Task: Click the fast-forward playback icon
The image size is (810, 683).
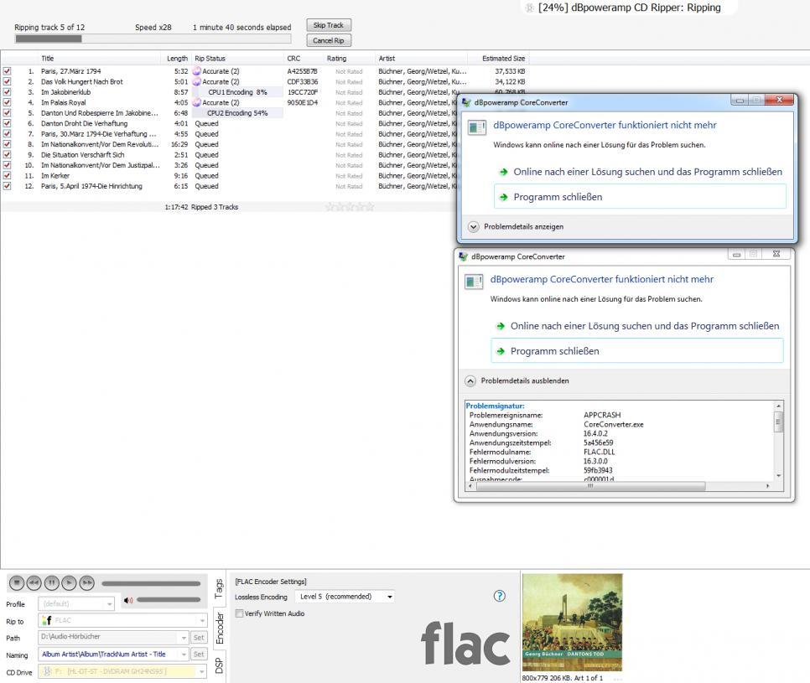Action: [x=86, y=583]
